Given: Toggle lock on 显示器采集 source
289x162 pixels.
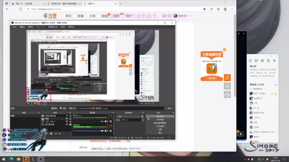Looking at the screenshot, I should [70, 124].
